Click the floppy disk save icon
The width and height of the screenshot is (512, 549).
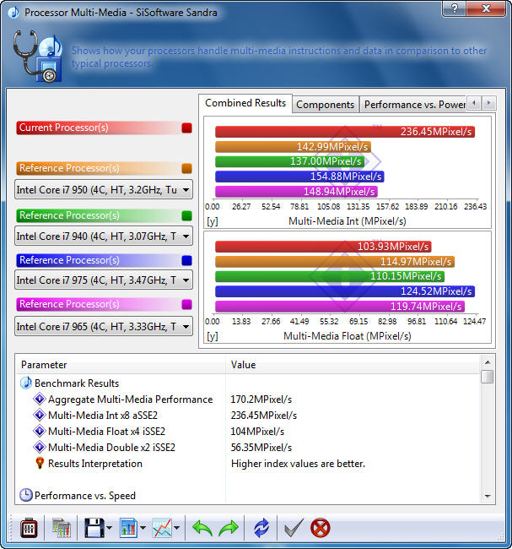(x=94, y=529)
